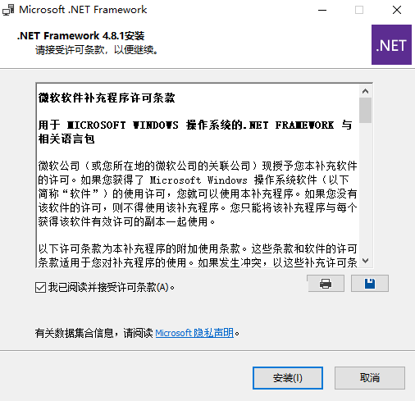Click the text 请接受许可条款，以便继续。

coord(97,50)
